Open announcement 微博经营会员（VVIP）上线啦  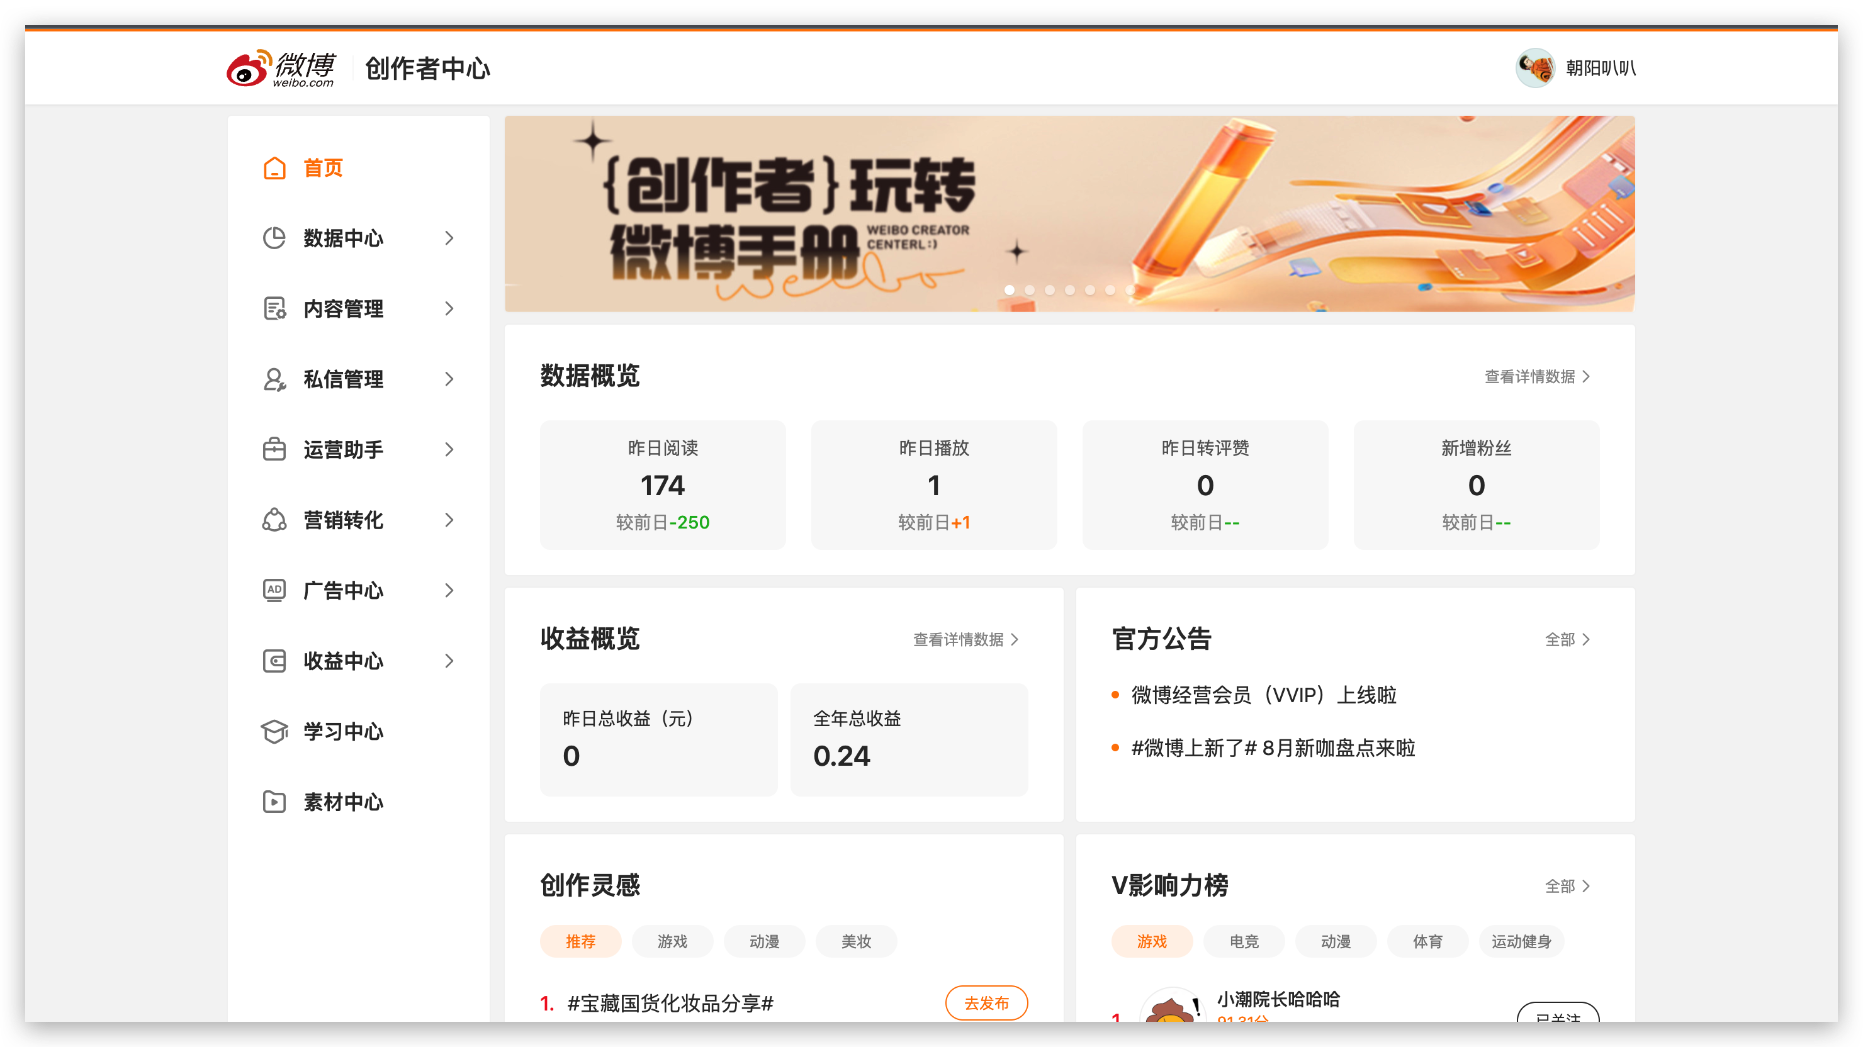(1263, 695)
